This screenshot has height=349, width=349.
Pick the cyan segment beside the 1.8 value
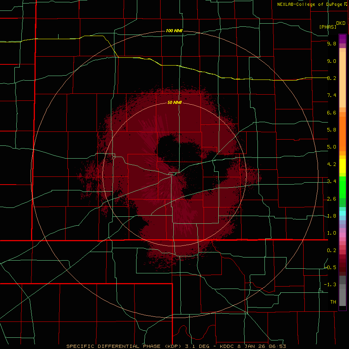342,213
